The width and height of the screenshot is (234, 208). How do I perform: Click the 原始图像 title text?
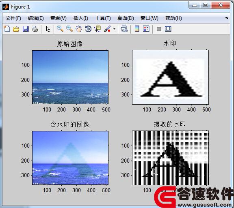pos(70,44)
